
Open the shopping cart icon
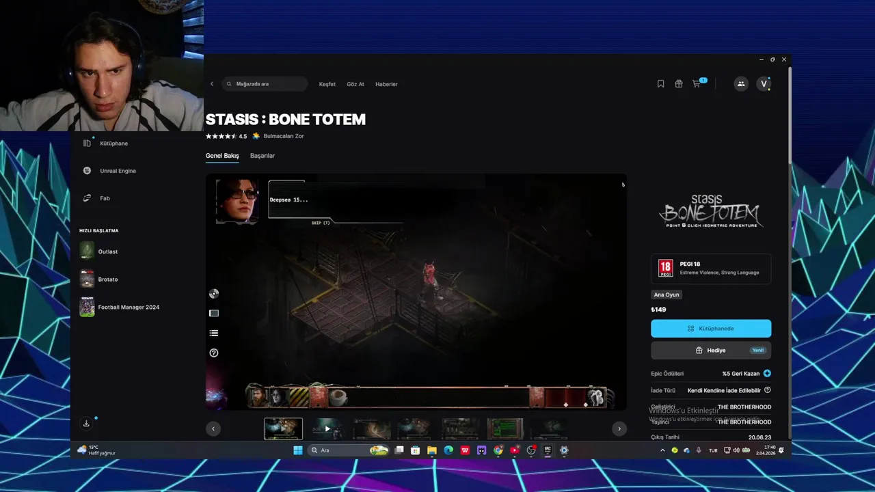coord(697,84)
